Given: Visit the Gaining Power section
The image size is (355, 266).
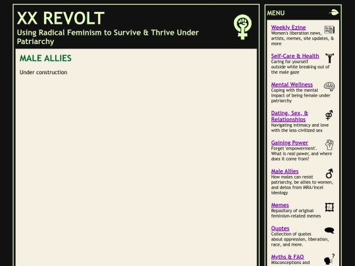Looking at the screenshot, I should pyautogui.click(x=289, y=143).
